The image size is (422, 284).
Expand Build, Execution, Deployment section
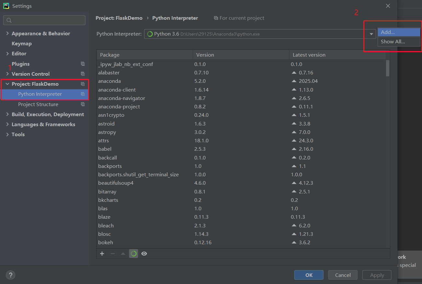coord(7,114)
